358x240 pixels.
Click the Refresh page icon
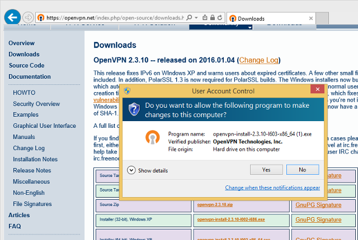(x=220, y=17)
